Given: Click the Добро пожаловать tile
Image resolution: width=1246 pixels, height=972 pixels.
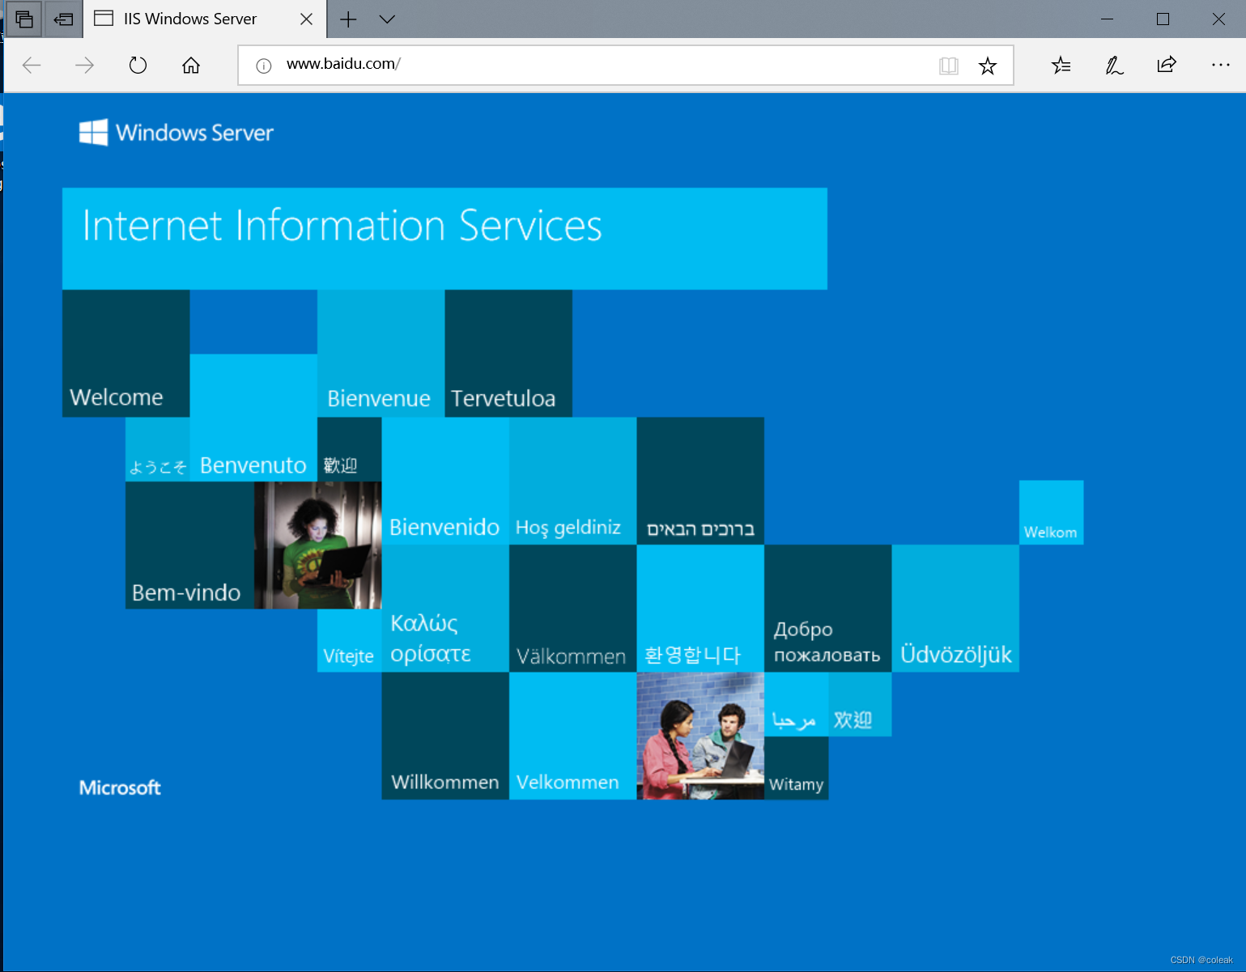Looking at the screenshot, I should click(x=828, y=608).
